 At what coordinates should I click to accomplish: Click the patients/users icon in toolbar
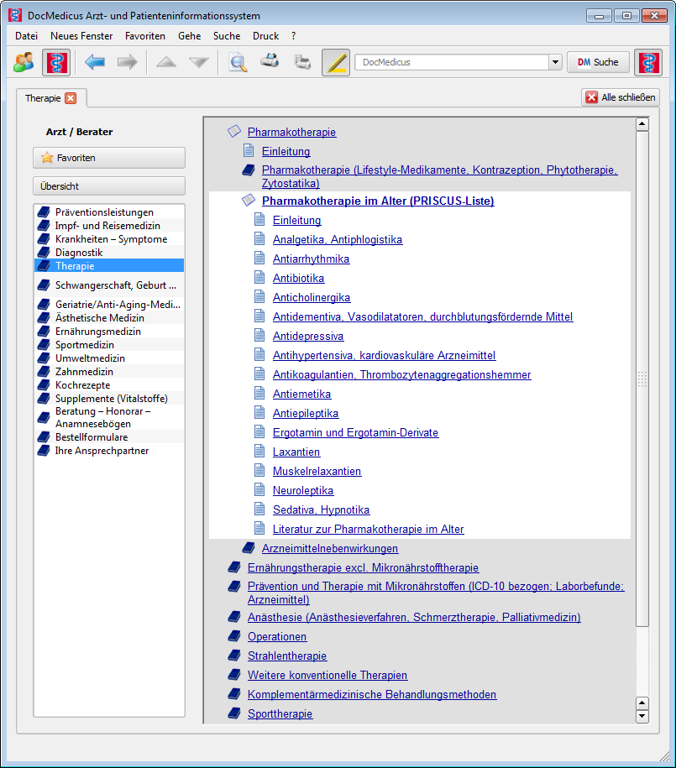pos(24,62)
